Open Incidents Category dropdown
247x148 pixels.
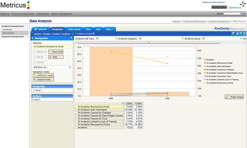(161, 38)
